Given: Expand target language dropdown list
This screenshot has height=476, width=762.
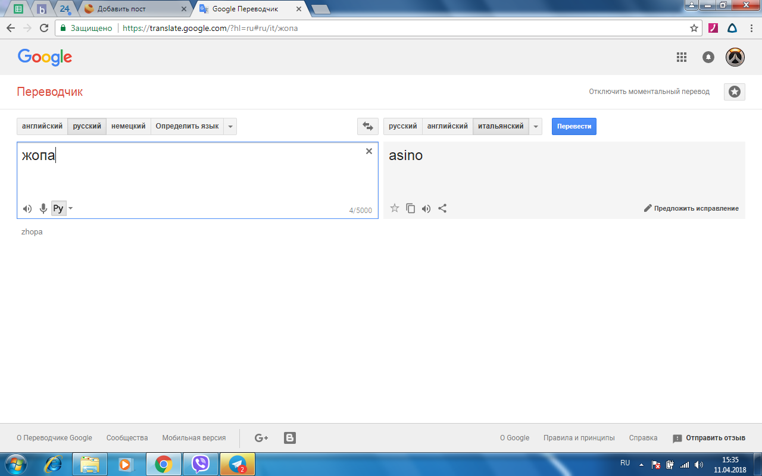Looking at the screenshot, I should [x=536, y=126].
